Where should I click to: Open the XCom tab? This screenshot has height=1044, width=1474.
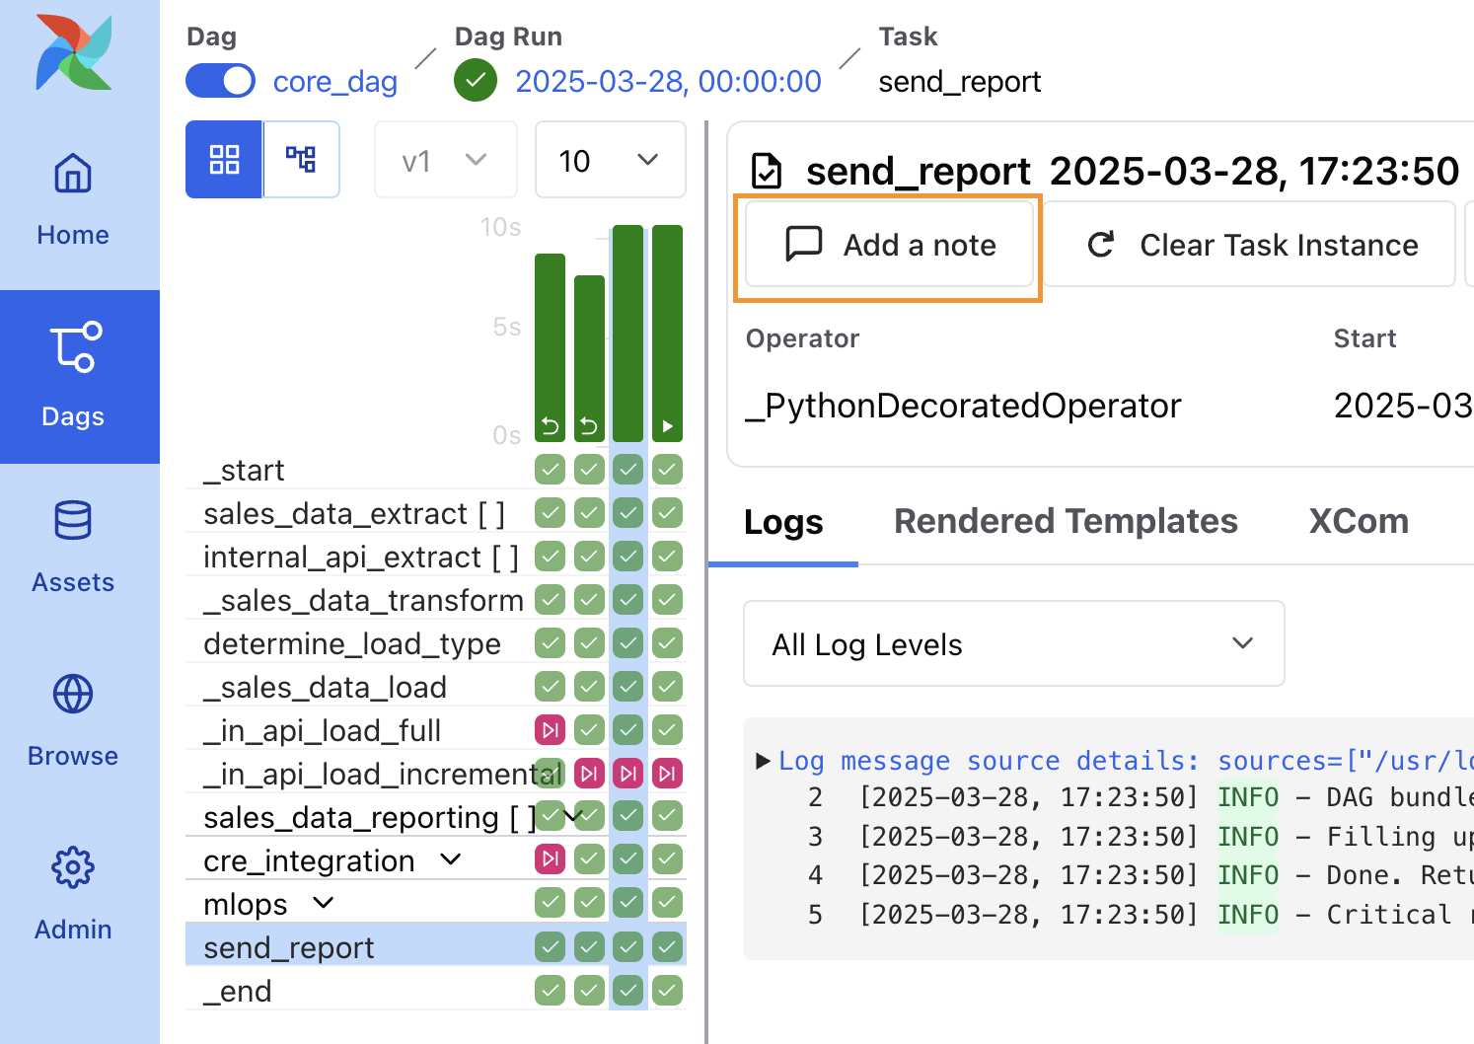coord(1358,521)
